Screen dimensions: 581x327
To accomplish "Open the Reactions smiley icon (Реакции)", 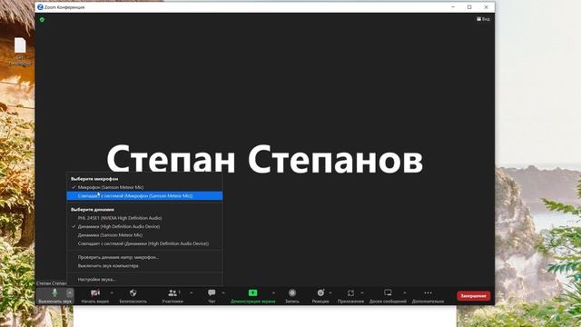I will (320, 292).
